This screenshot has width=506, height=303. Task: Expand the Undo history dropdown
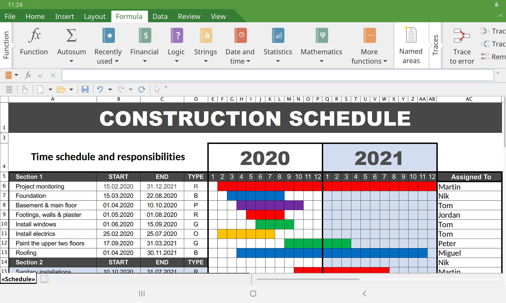coord(110,89)
